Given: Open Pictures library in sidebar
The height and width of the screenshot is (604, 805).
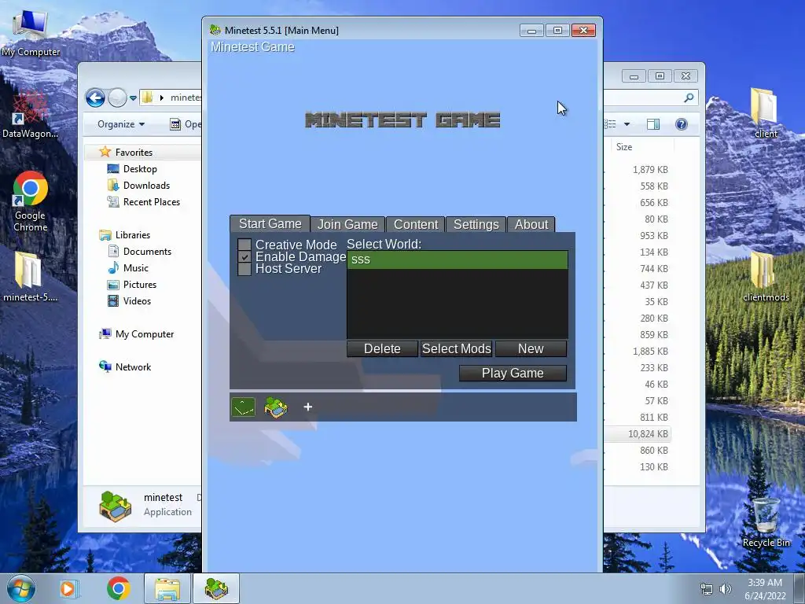Looking at the screenshot, I should click(140, 285).
